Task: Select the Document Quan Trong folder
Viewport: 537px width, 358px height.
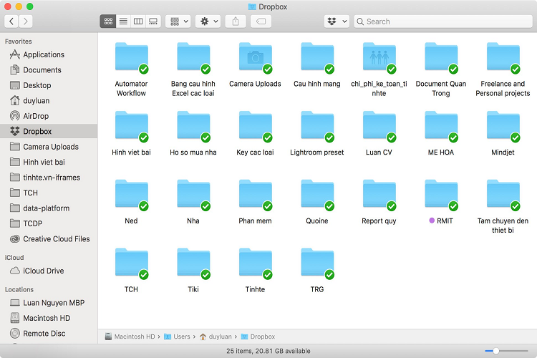Action: click(x=442, y=57)
